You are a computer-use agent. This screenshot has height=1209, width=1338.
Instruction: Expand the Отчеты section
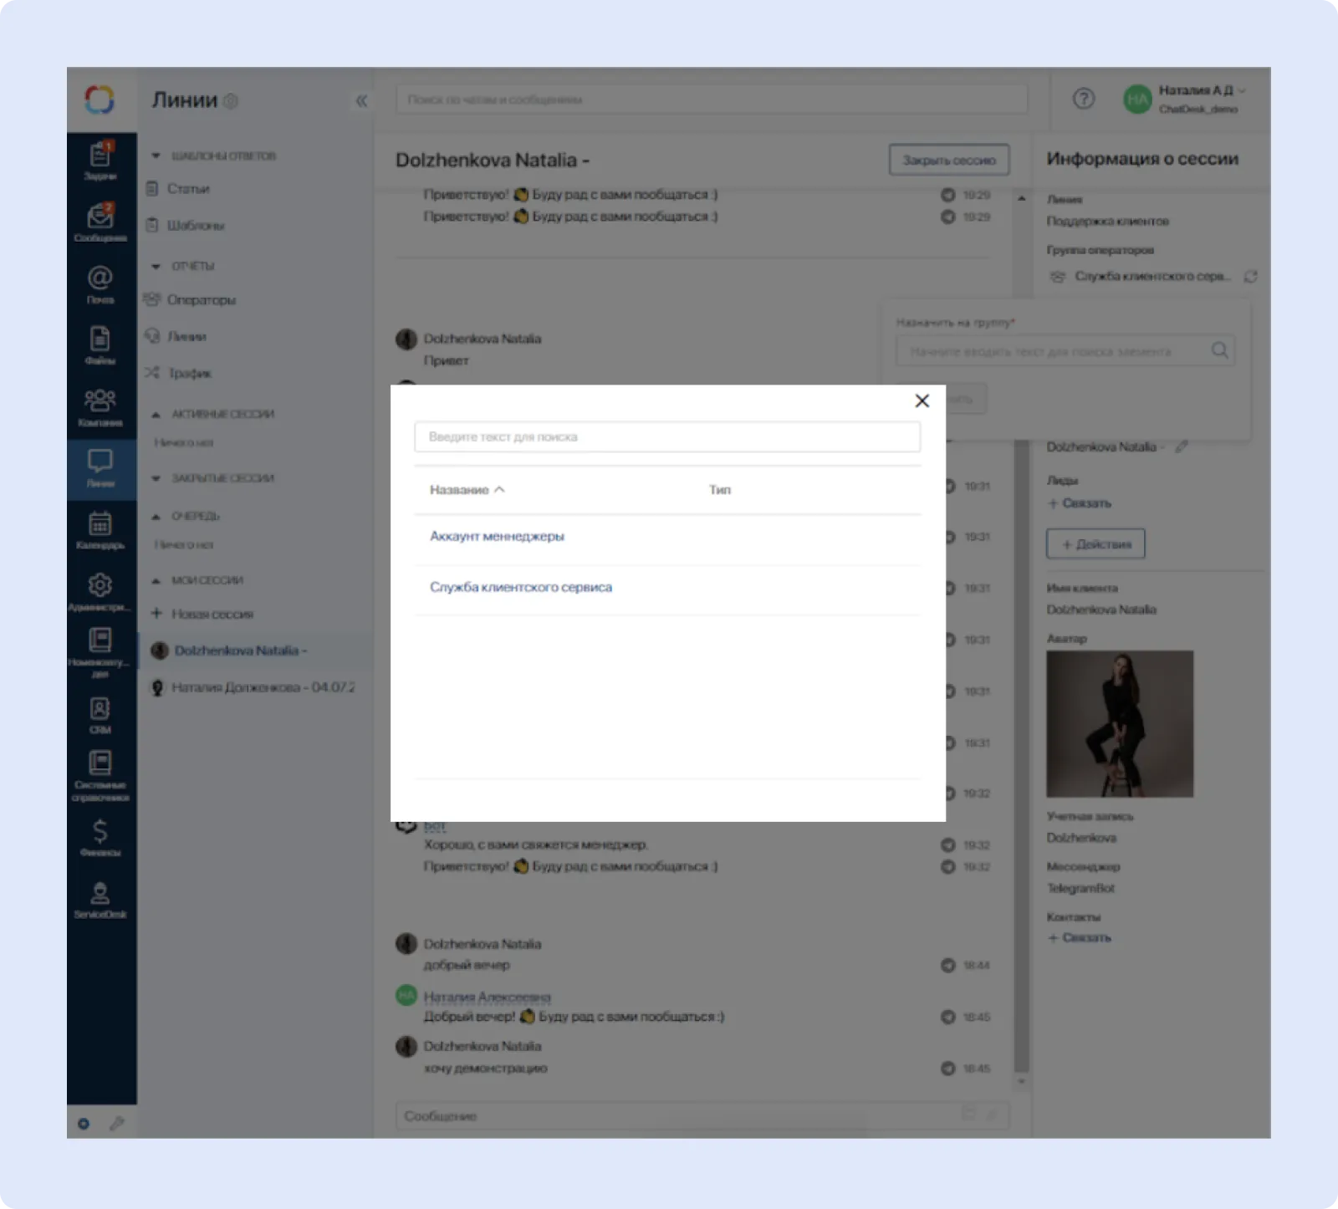tap(156, 266)
